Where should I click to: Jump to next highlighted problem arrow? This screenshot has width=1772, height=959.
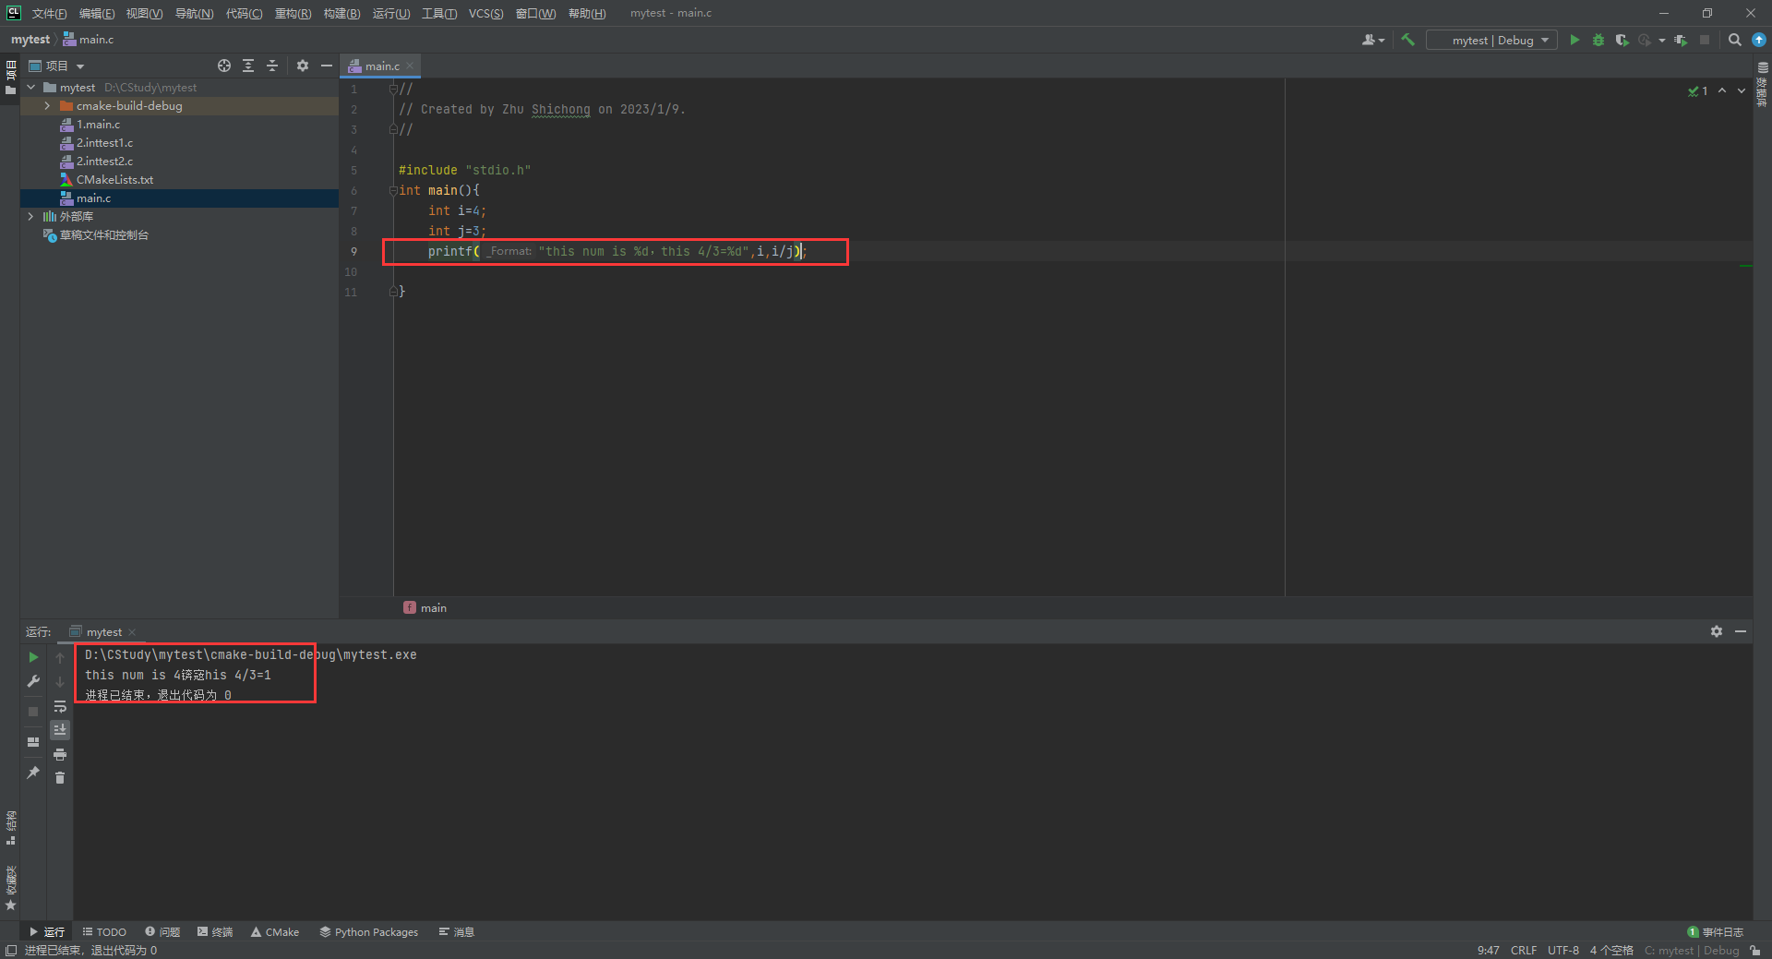(x=1742, y=91)
